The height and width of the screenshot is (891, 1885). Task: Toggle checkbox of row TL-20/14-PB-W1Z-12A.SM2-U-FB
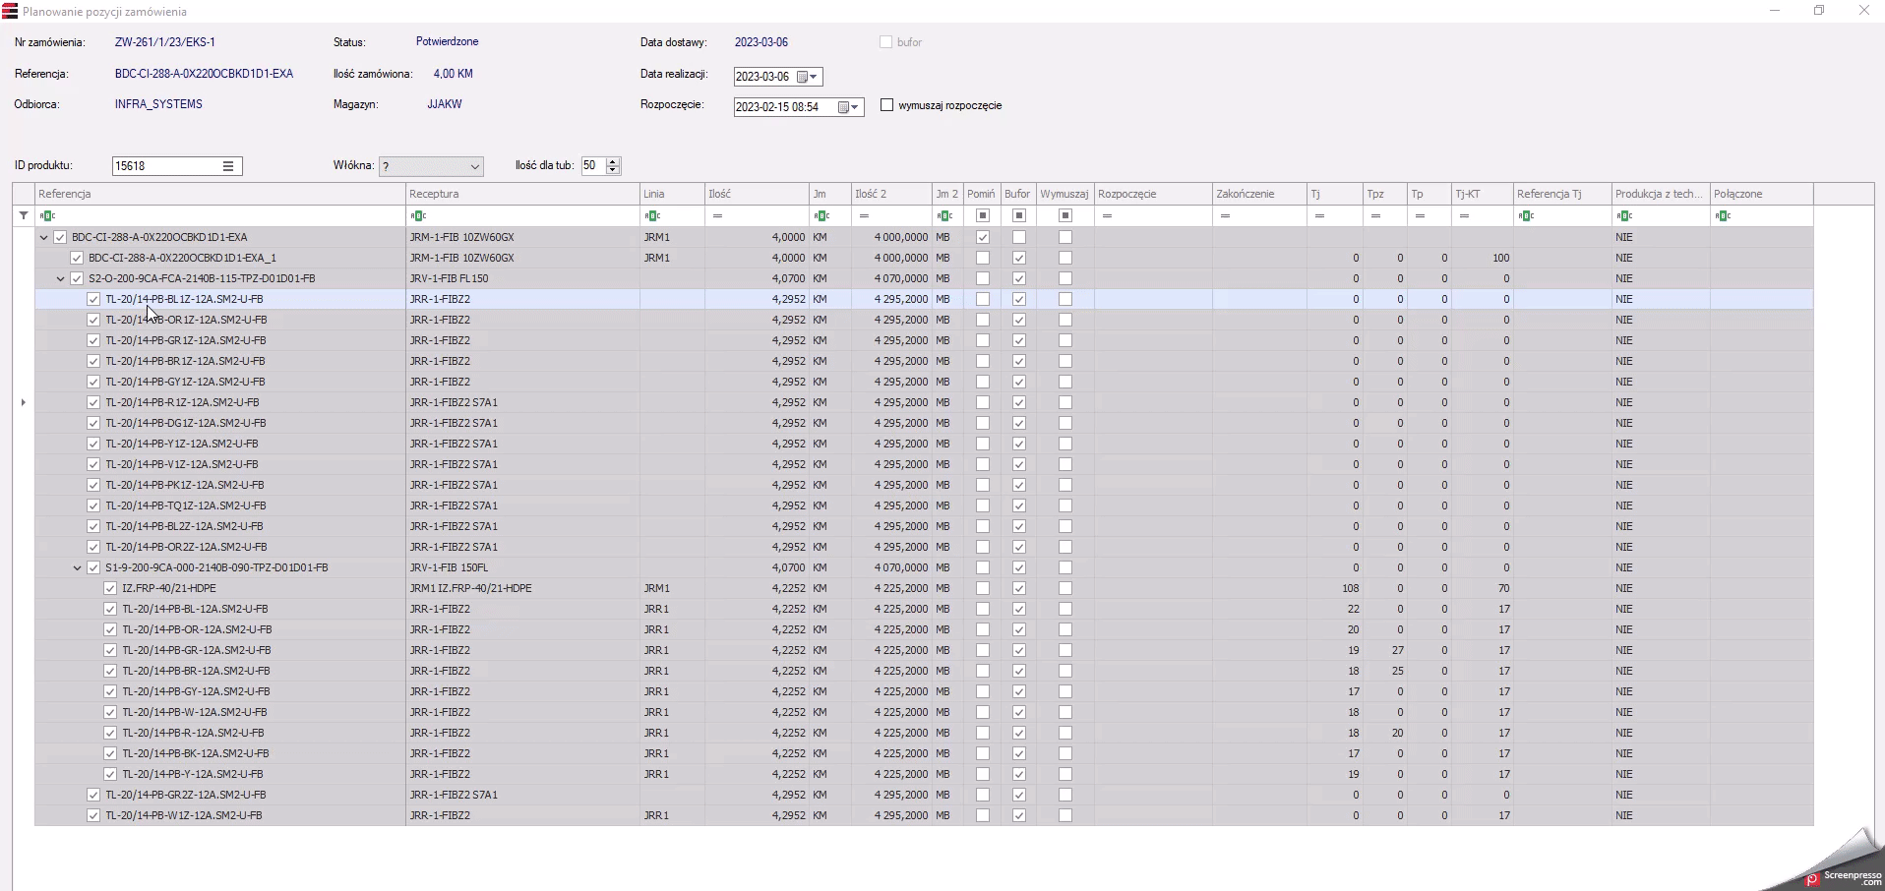click(x=93, y=815)
